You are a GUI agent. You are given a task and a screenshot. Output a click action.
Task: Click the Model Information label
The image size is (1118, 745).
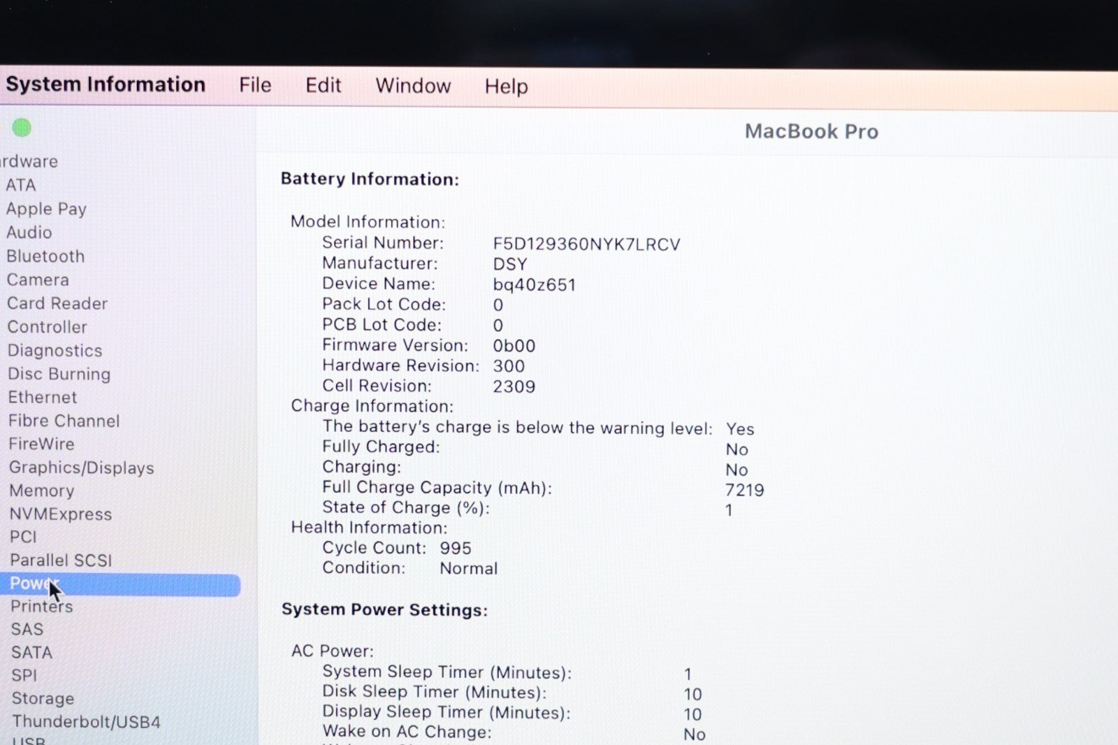coord(368,222)
